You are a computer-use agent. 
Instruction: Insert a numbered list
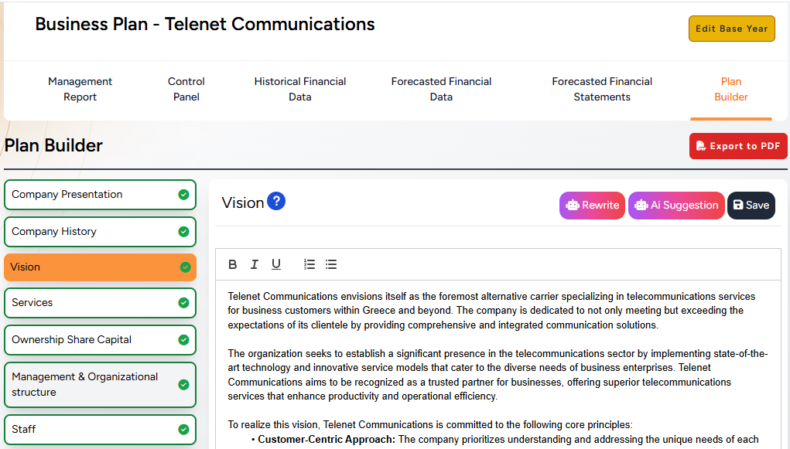click(x=310, y=264)
